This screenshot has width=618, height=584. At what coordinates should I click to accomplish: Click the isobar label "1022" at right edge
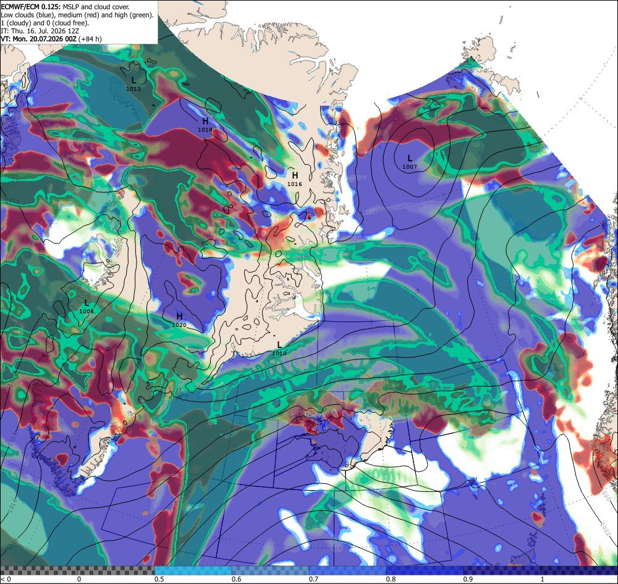[606, 530]
